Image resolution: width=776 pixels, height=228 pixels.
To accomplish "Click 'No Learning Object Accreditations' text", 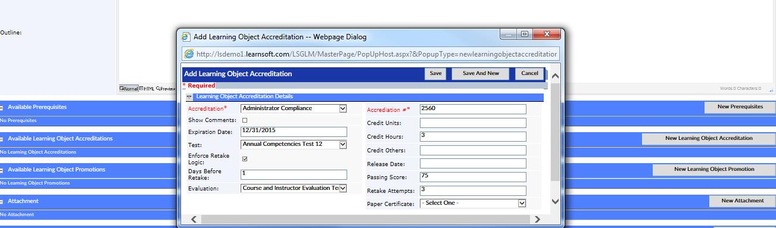I will click(38, 152).
